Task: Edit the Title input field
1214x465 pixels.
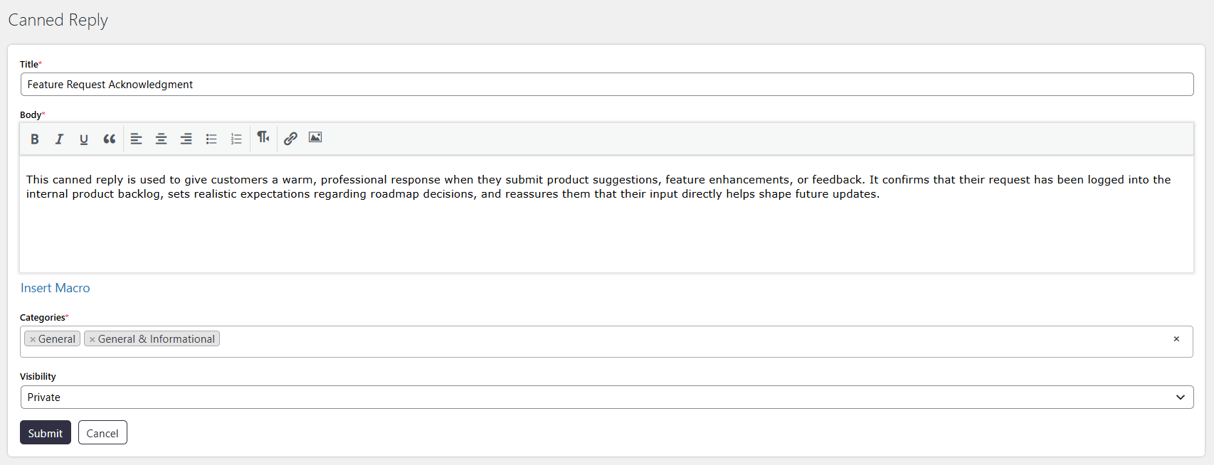Action: [607, 85]
